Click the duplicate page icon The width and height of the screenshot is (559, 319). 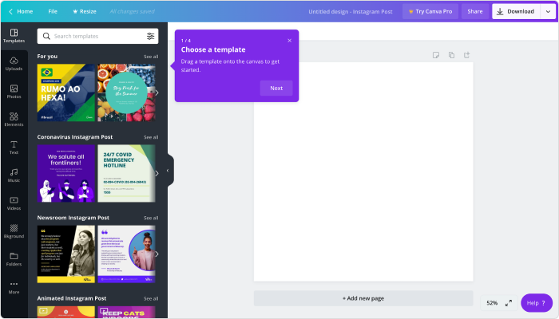tap(451, 55)
